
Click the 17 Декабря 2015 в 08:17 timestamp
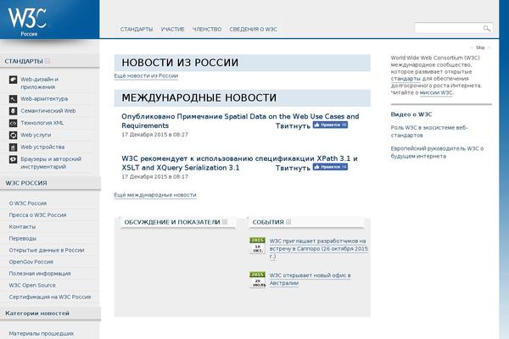point(155,177)
